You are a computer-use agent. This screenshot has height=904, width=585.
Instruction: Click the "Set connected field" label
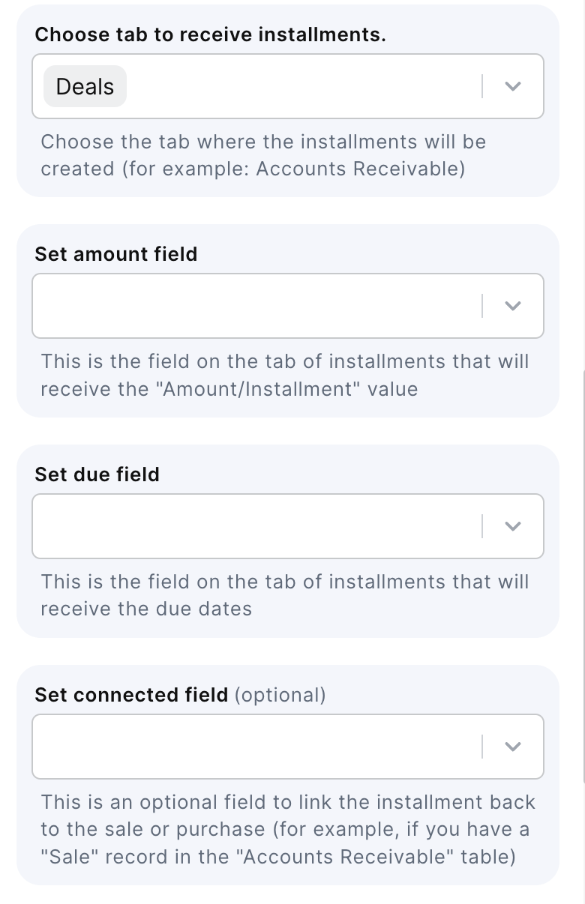pyautogui.click(x=131, y=695)
